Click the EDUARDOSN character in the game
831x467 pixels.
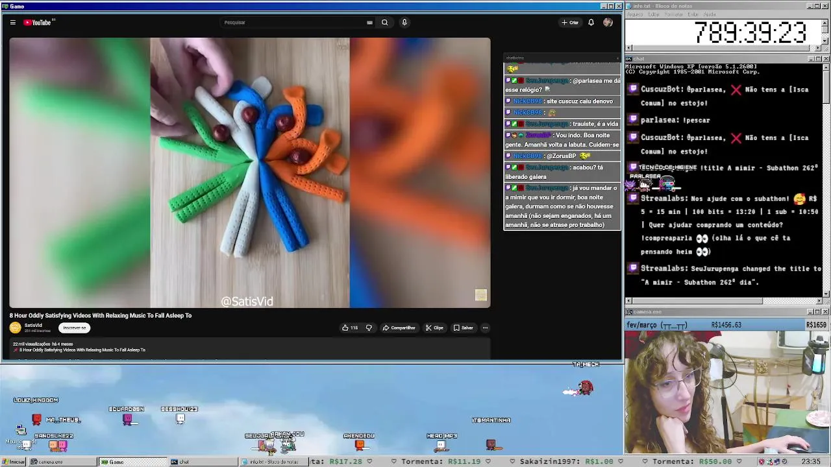pos(127,419)
